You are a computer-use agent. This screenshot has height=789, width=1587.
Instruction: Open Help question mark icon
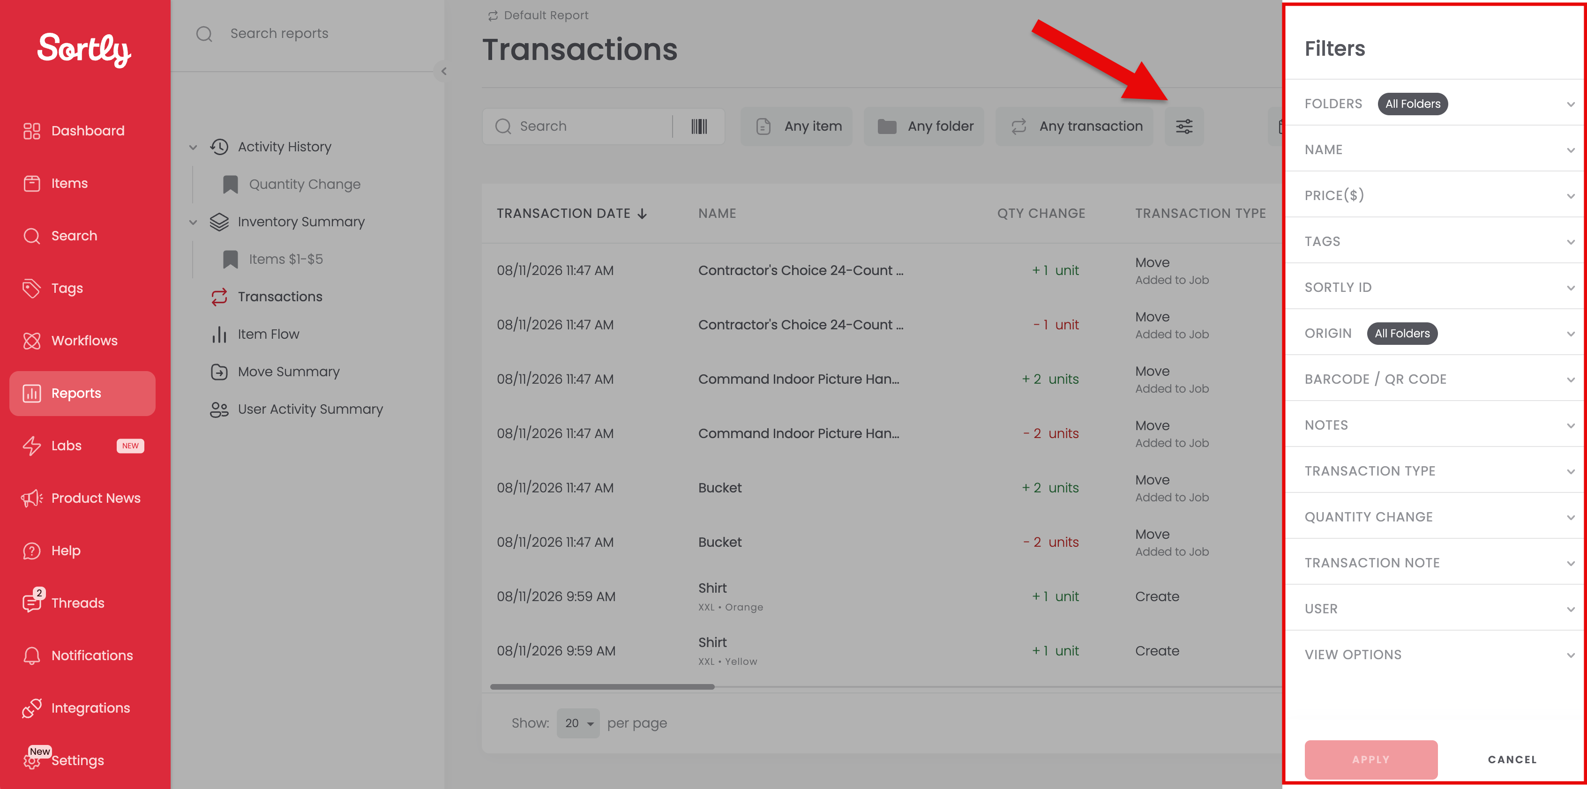(31, 551)
